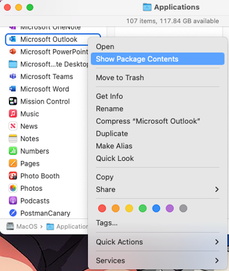Minimize the Finder window with yellow button

[x=19, y=7]
